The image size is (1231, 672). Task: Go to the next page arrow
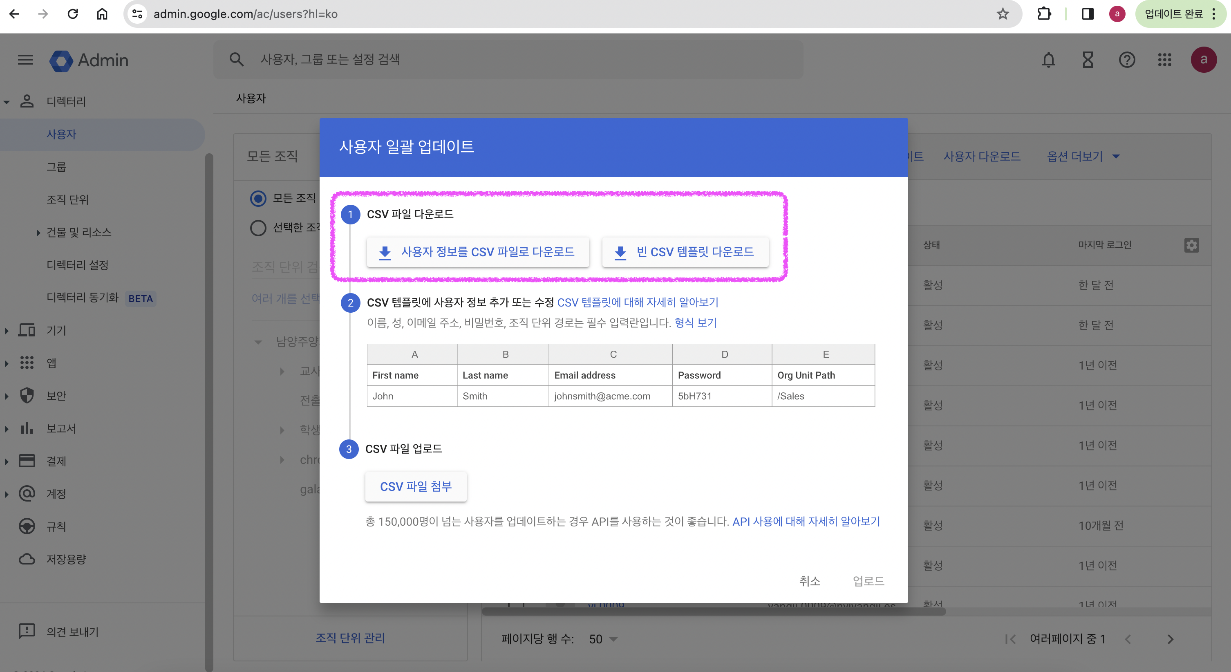[x=1171, y=639]
